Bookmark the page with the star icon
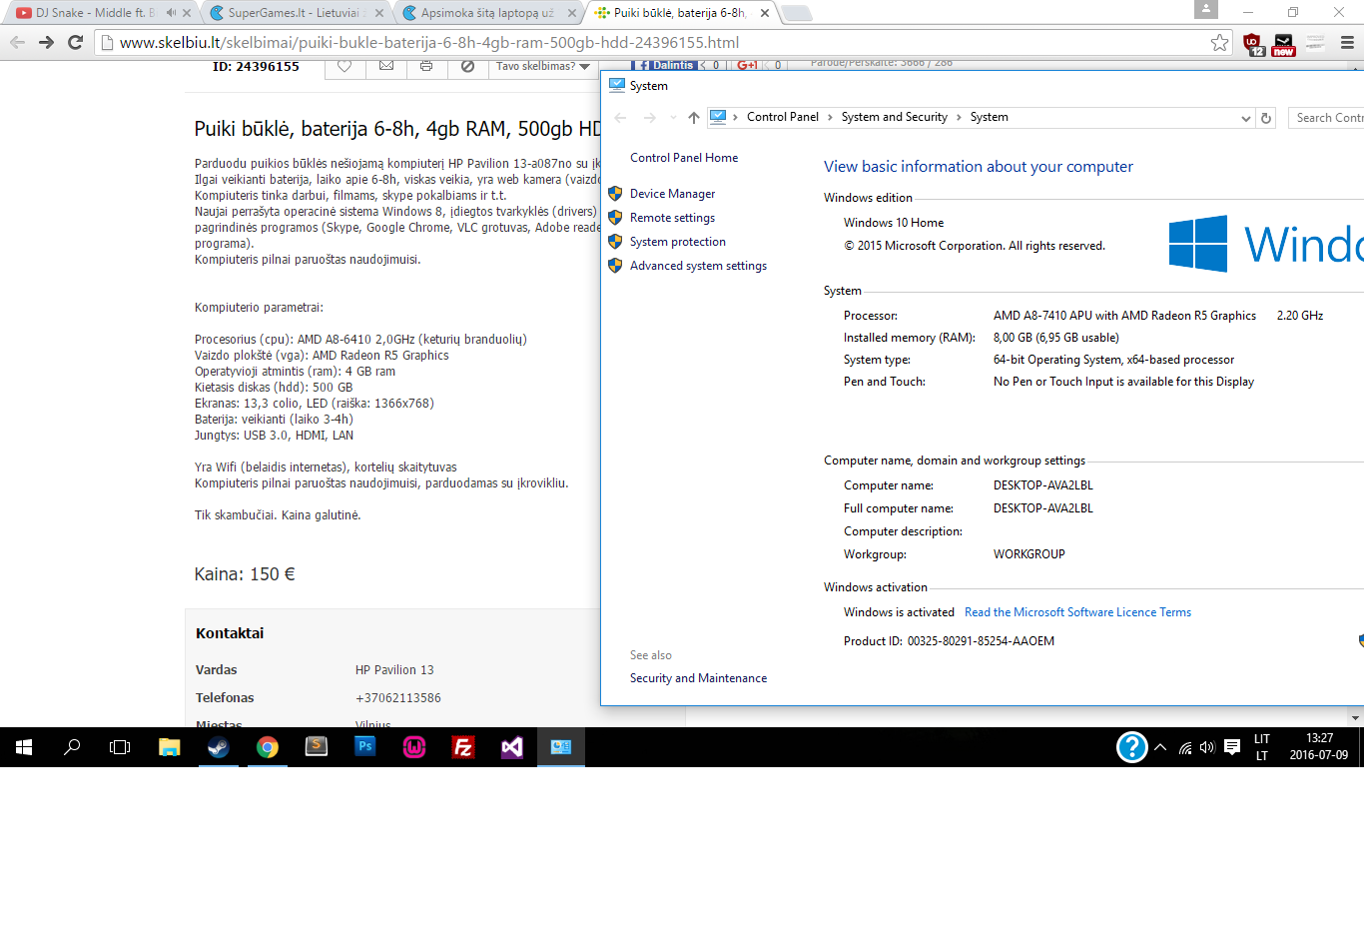 (x=1219, y=42)
